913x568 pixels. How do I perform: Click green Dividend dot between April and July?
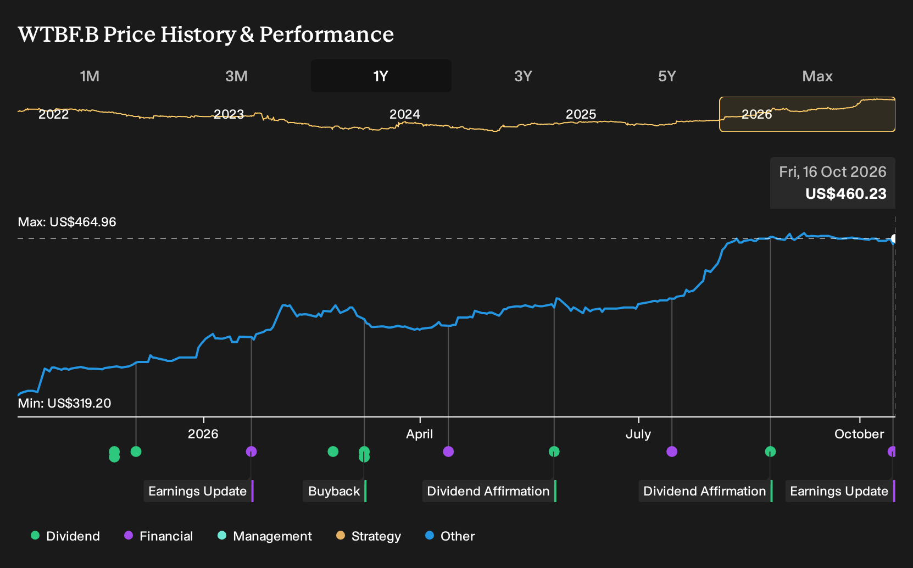[x=554, y=452]
